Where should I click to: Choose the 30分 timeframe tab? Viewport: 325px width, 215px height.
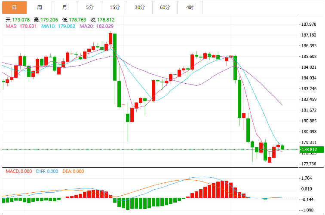[x=140, y=7]
